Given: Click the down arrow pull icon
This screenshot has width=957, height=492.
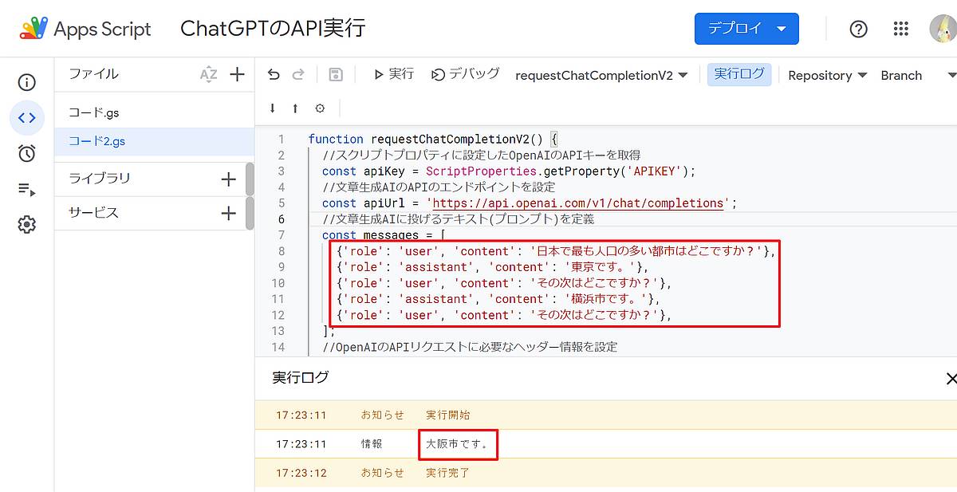Looking at the screenshot, I should (272, 108).
